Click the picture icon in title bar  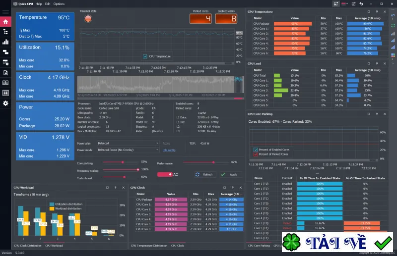[x=336, y=4]
